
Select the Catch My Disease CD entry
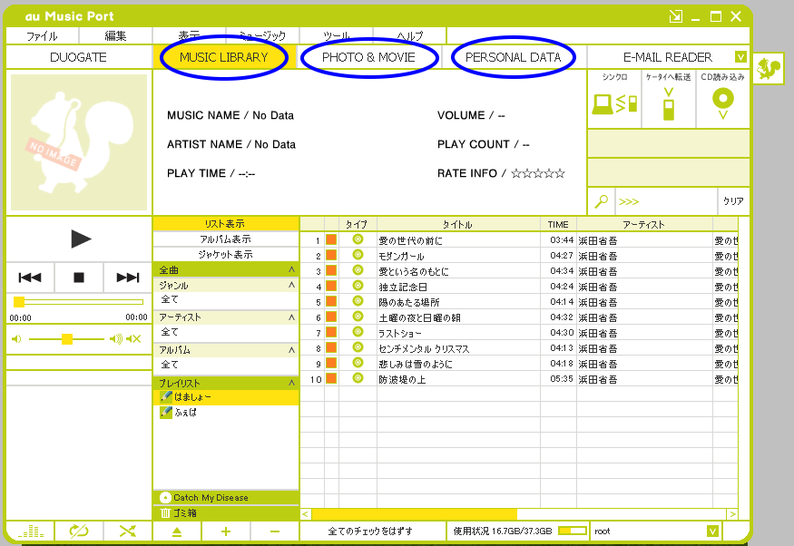226,497
